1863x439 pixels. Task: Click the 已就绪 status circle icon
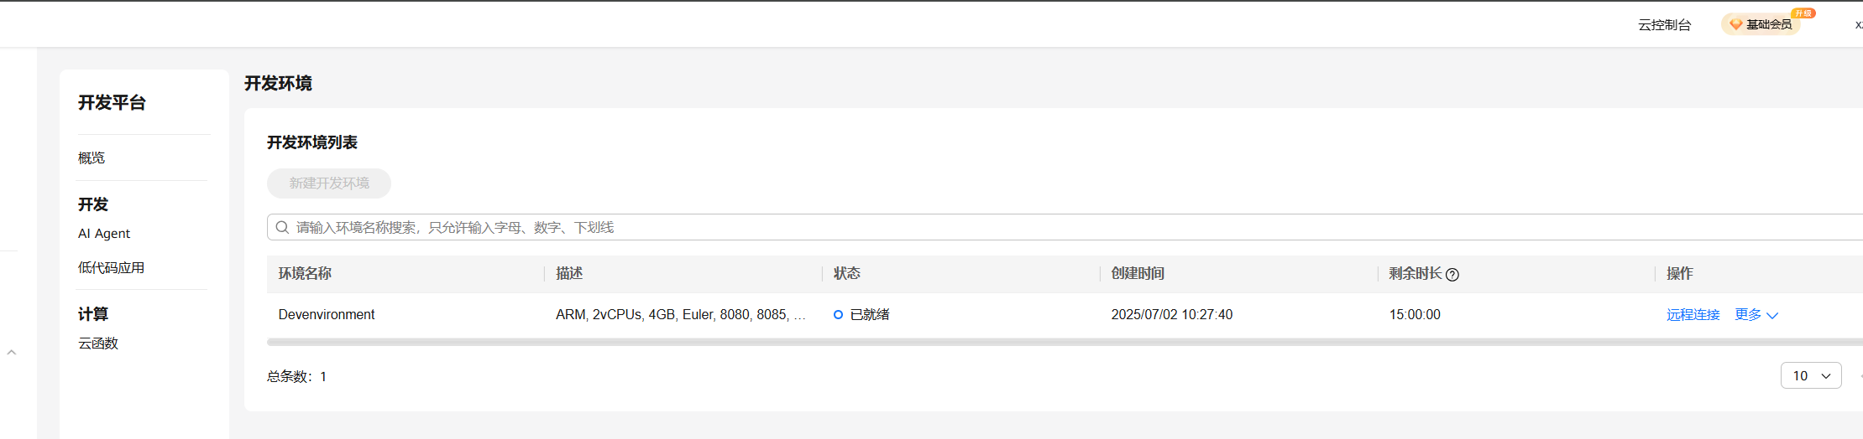(x=838, y=315)
